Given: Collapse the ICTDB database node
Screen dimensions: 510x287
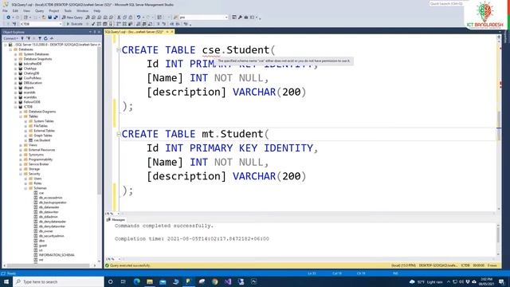Looking at the screenshot, I should [16, 107].
